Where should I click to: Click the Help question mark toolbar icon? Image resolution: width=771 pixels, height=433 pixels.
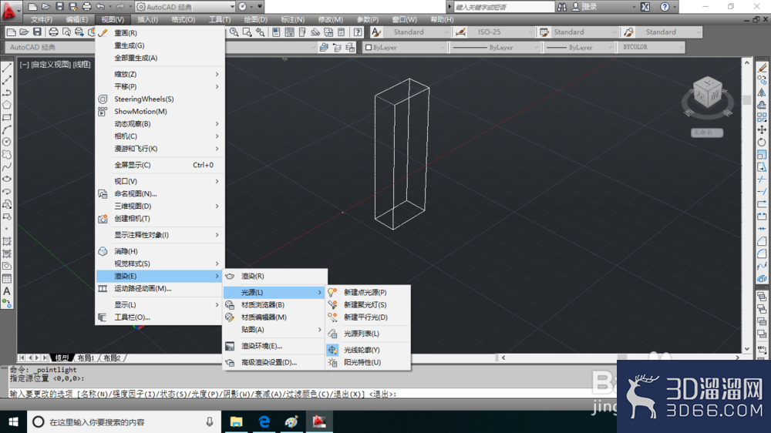(358, 32)
